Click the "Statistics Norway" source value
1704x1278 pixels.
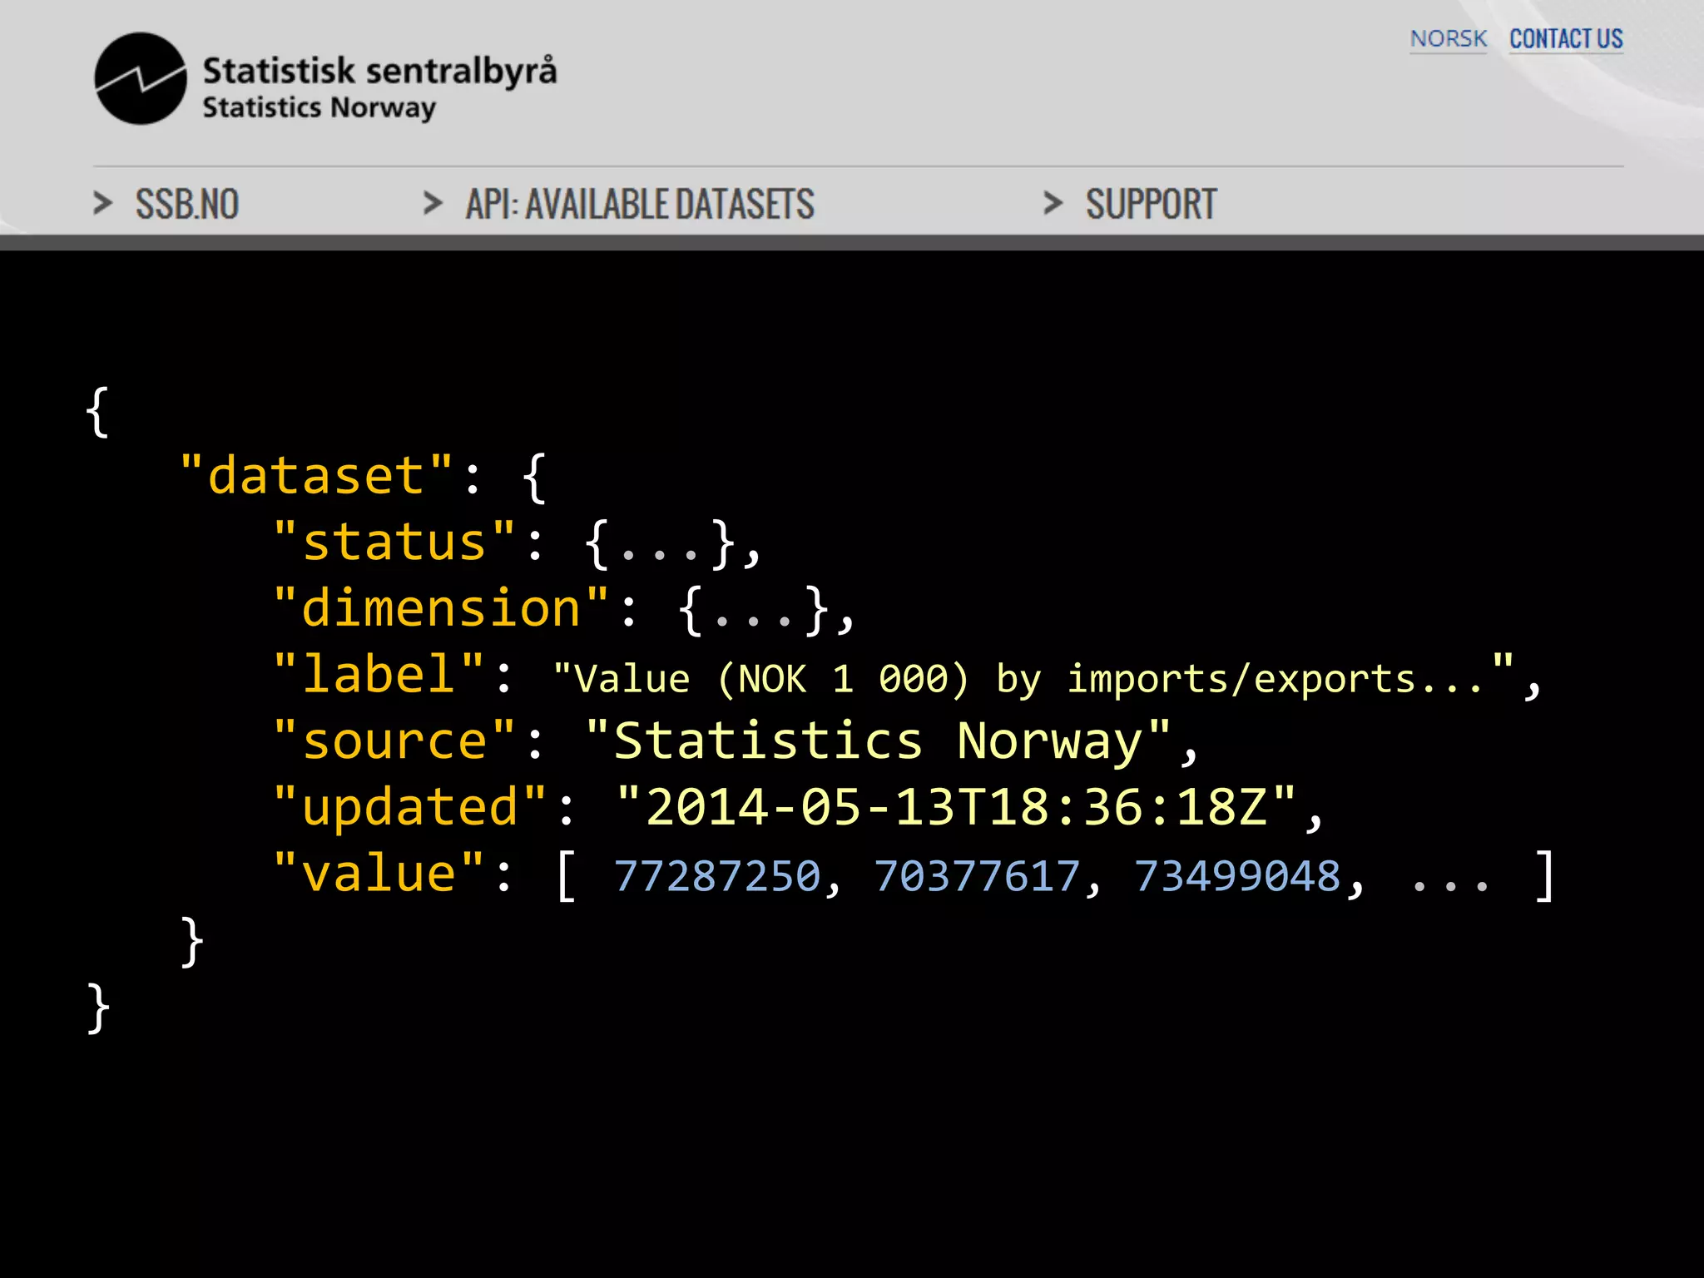[x=878, y=741]
